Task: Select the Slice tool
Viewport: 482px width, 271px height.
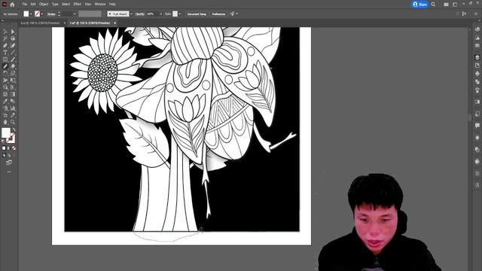Action: 13,115
